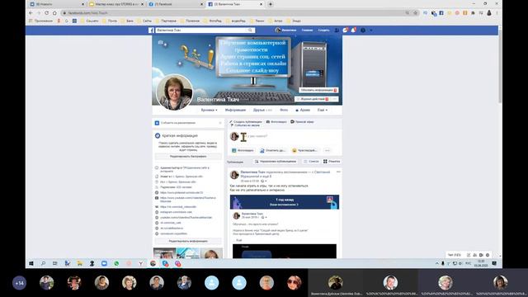The image size is (528, 297).
Task: Open Windows Start button
Action: [x=31, y=263]
